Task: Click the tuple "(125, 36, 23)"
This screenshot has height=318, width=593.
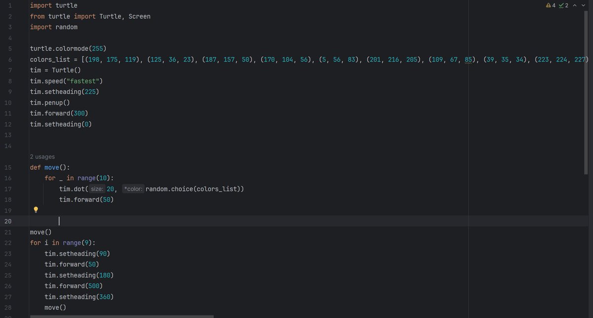Action: click(170, 60)
